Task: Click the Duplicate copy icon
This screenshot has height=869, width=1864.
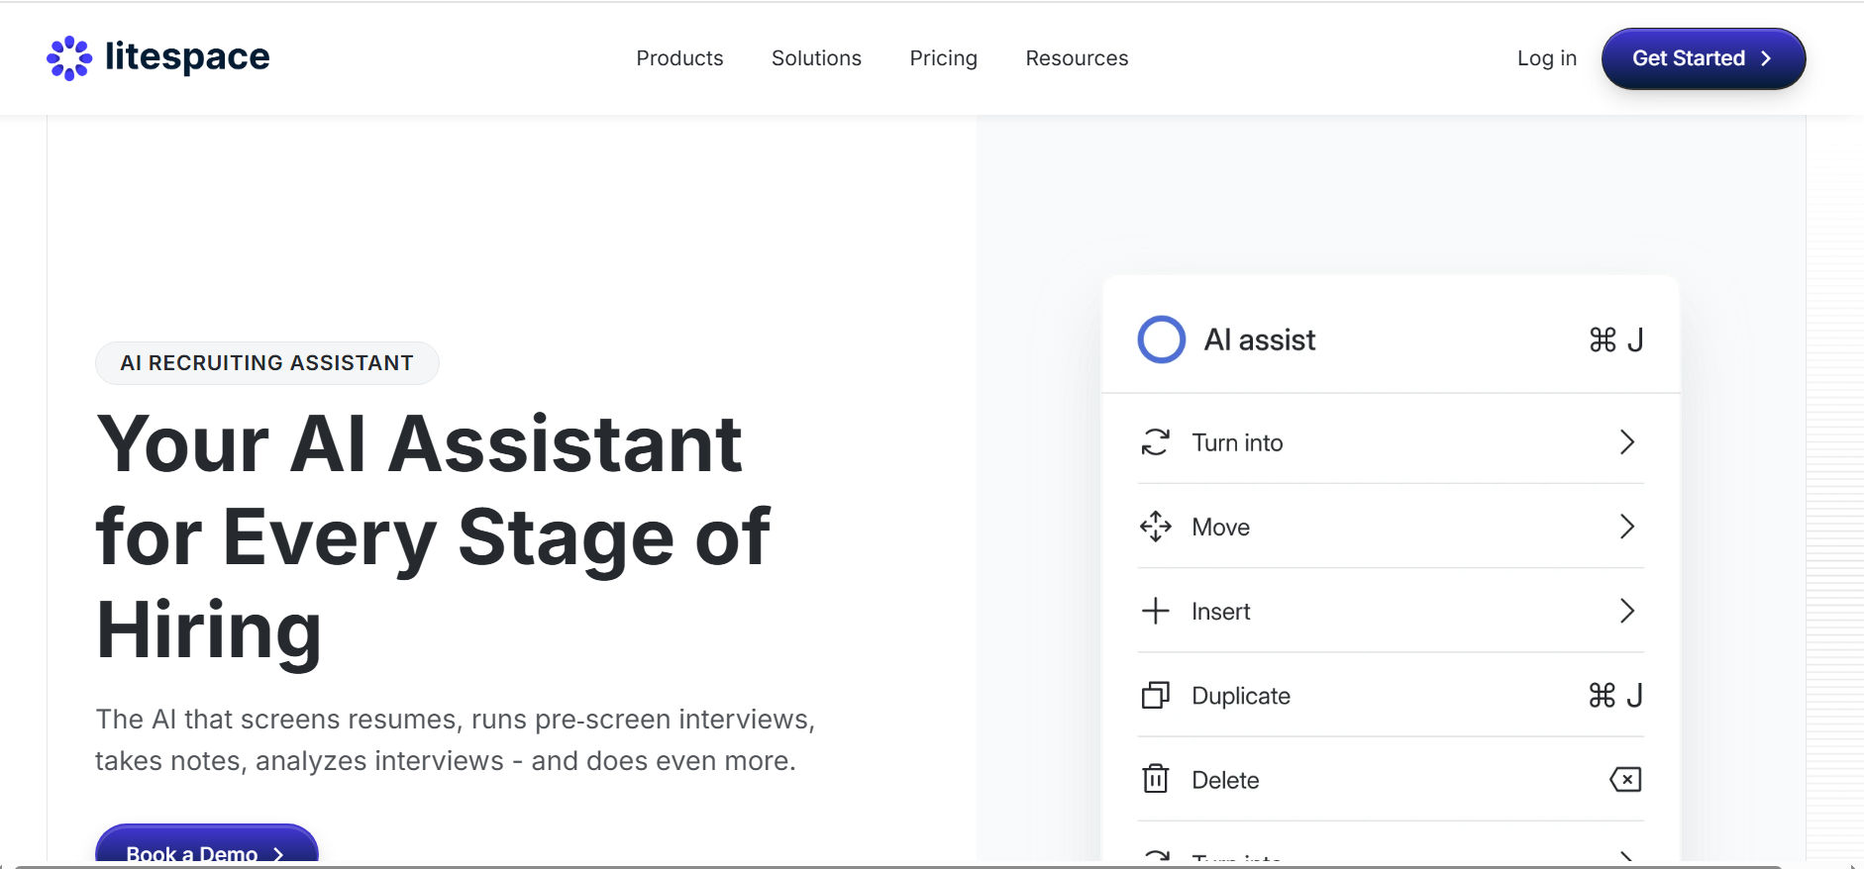Action: coord(1155,696)
